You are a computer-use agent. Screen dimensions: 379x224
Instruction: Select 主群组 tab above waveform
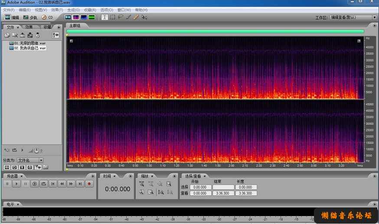point(75,26)
